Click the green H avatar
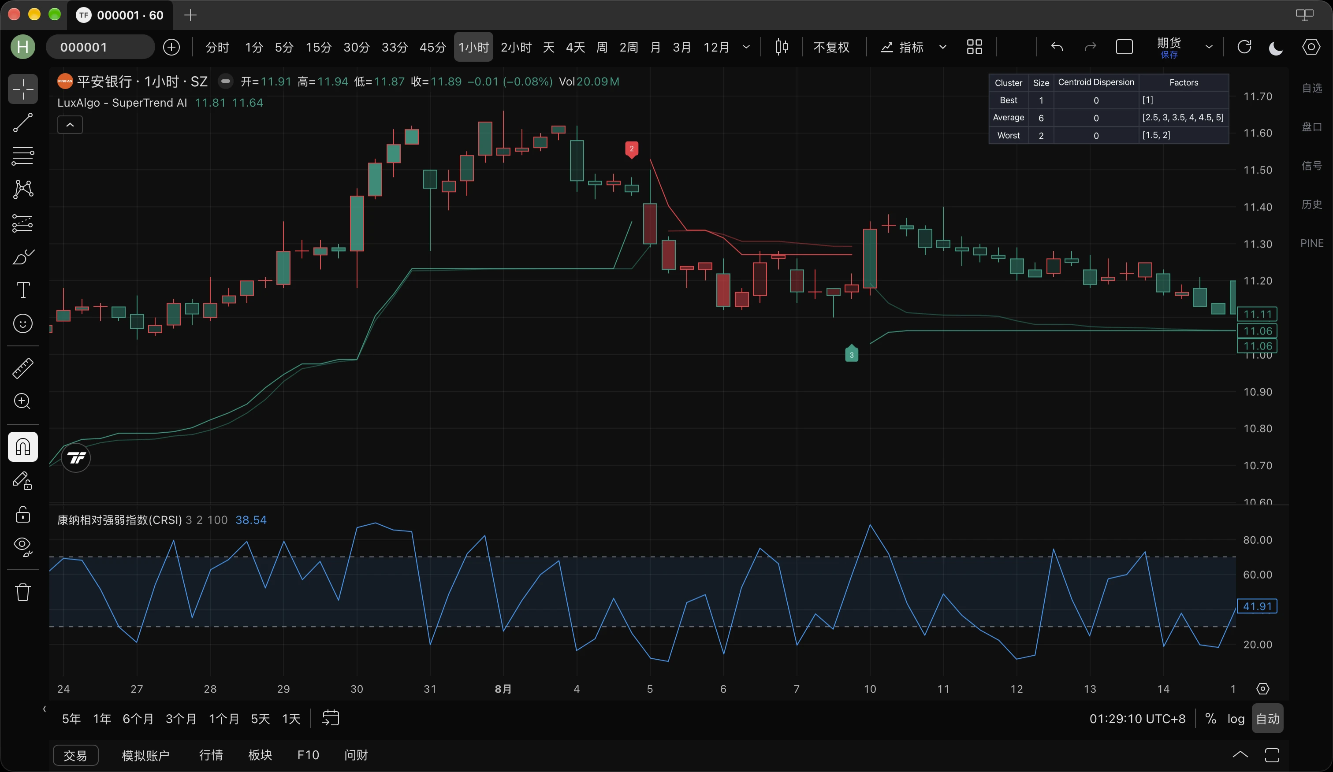This screenshot has height=772, width=1333. coord(23,47)
